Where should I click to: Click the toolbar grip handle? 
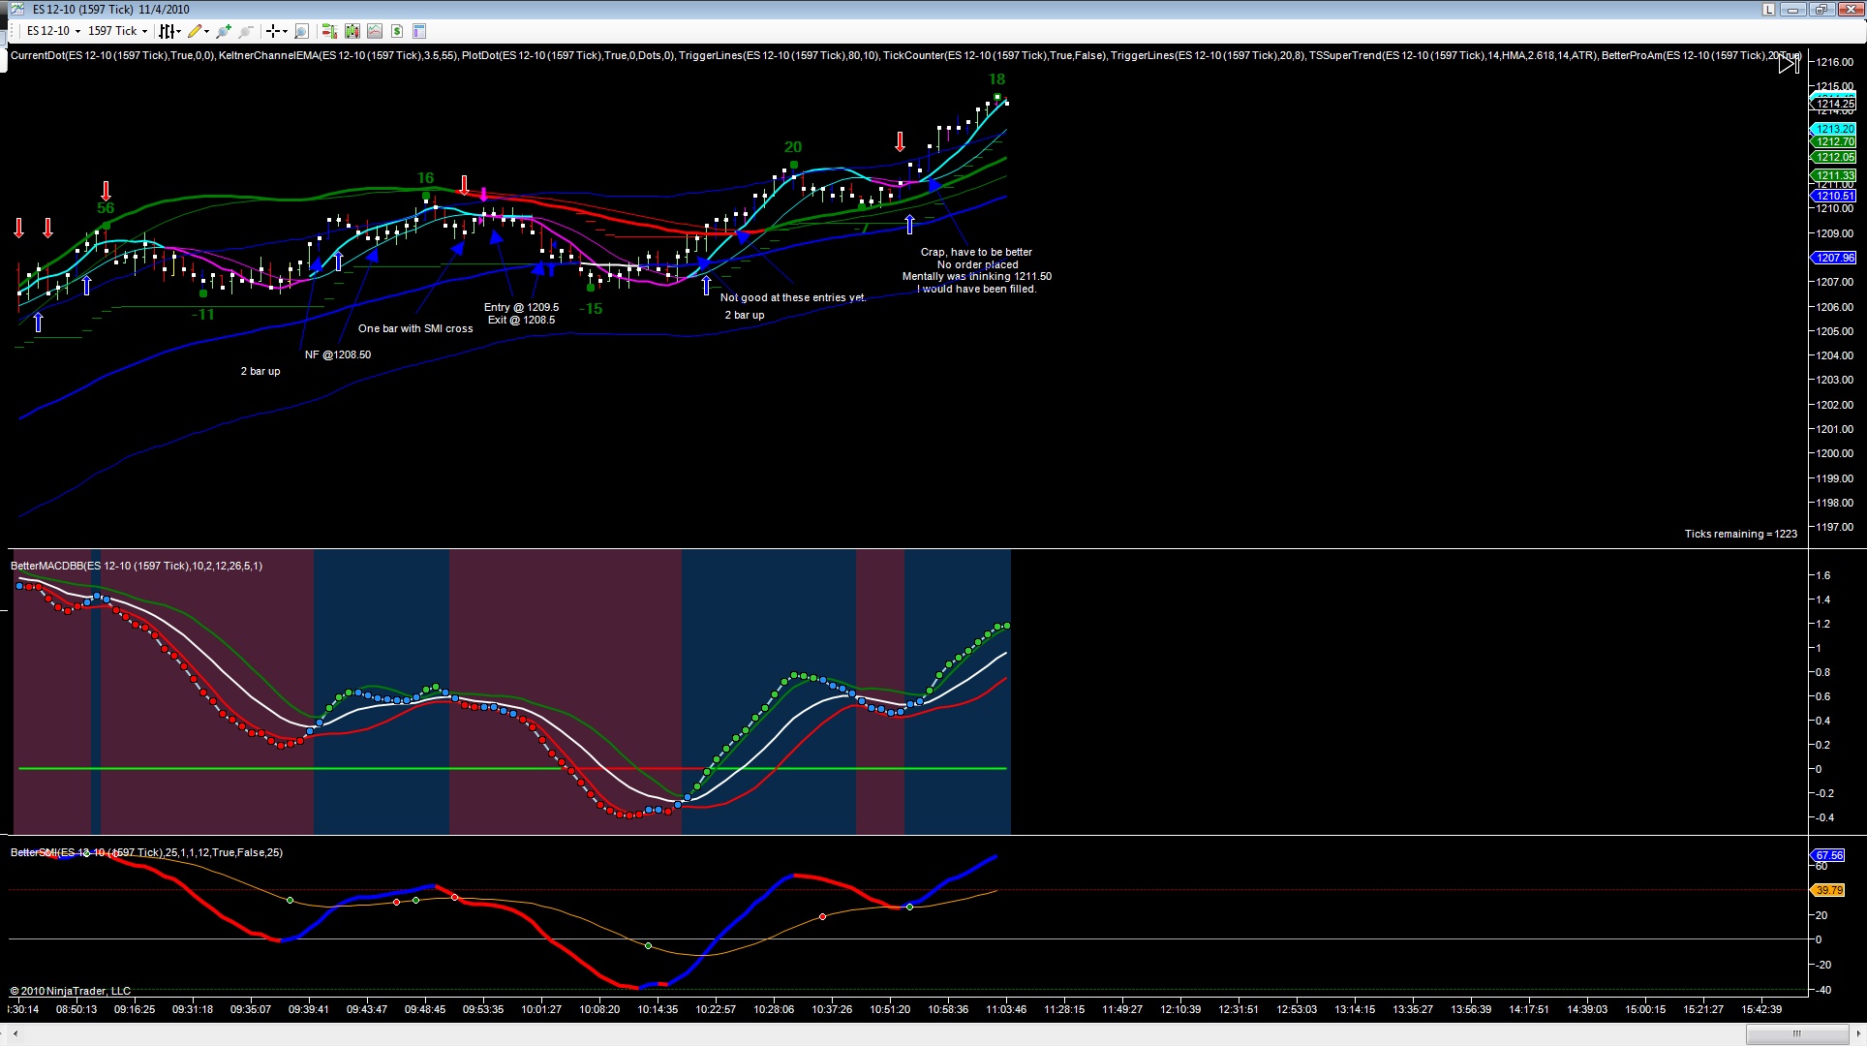coord(13,31)
